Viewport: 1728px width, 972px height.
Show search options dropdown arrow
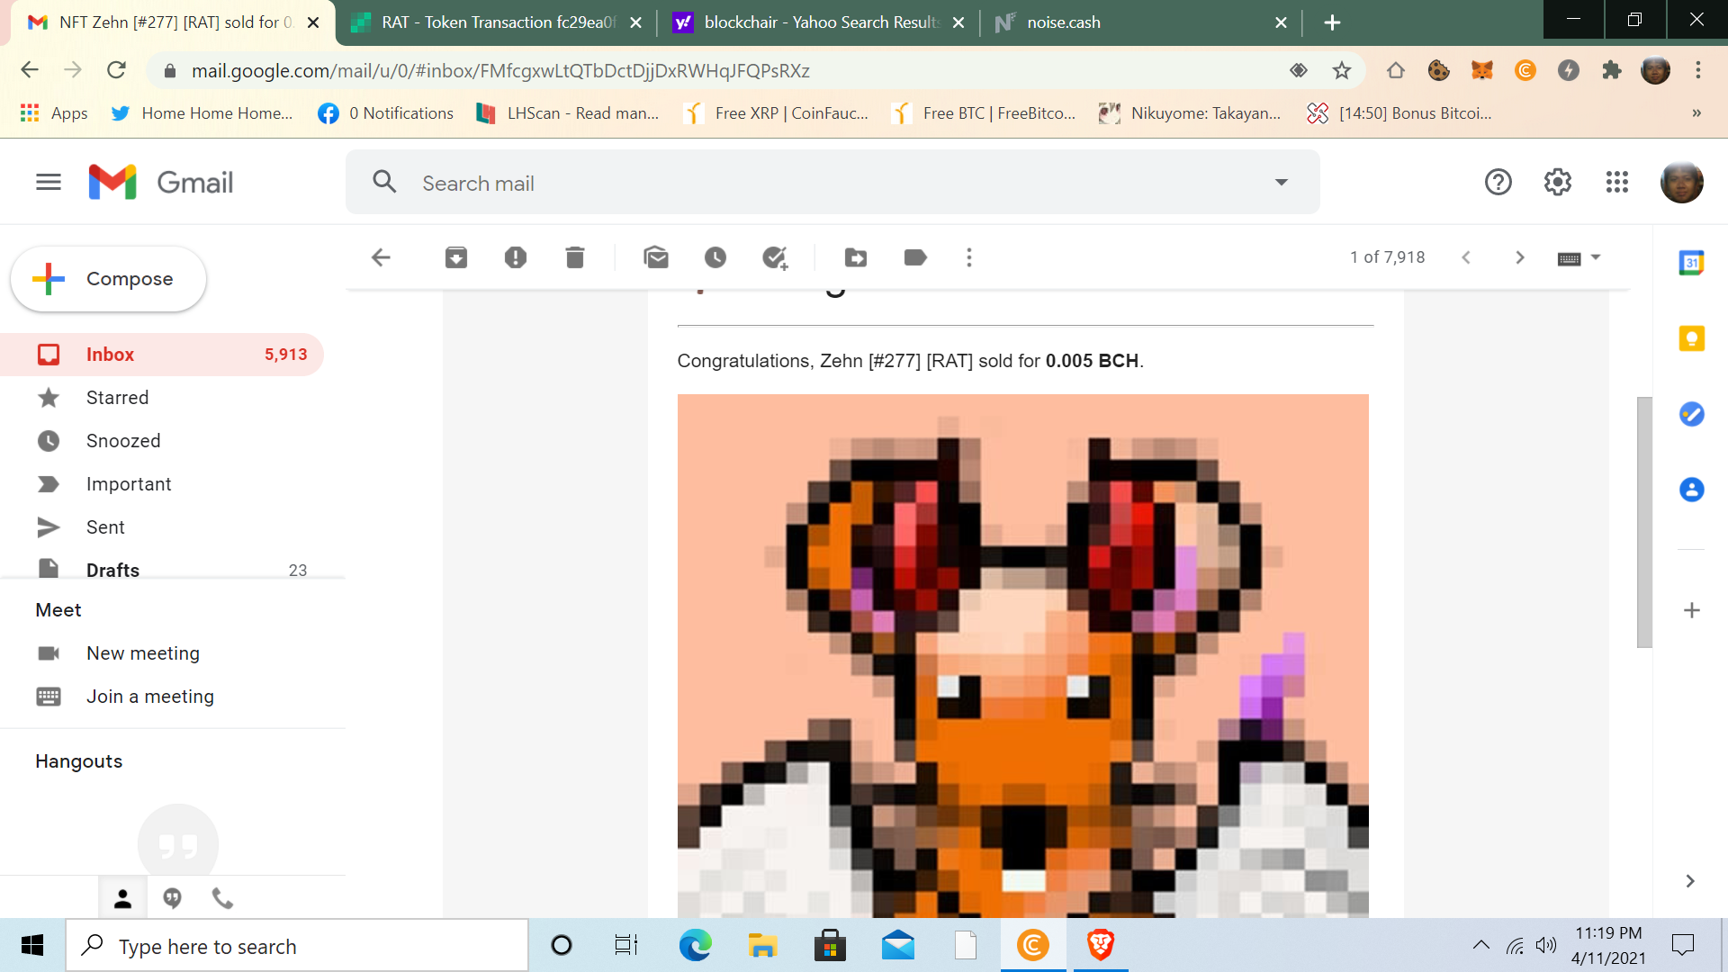point(1282,183)
